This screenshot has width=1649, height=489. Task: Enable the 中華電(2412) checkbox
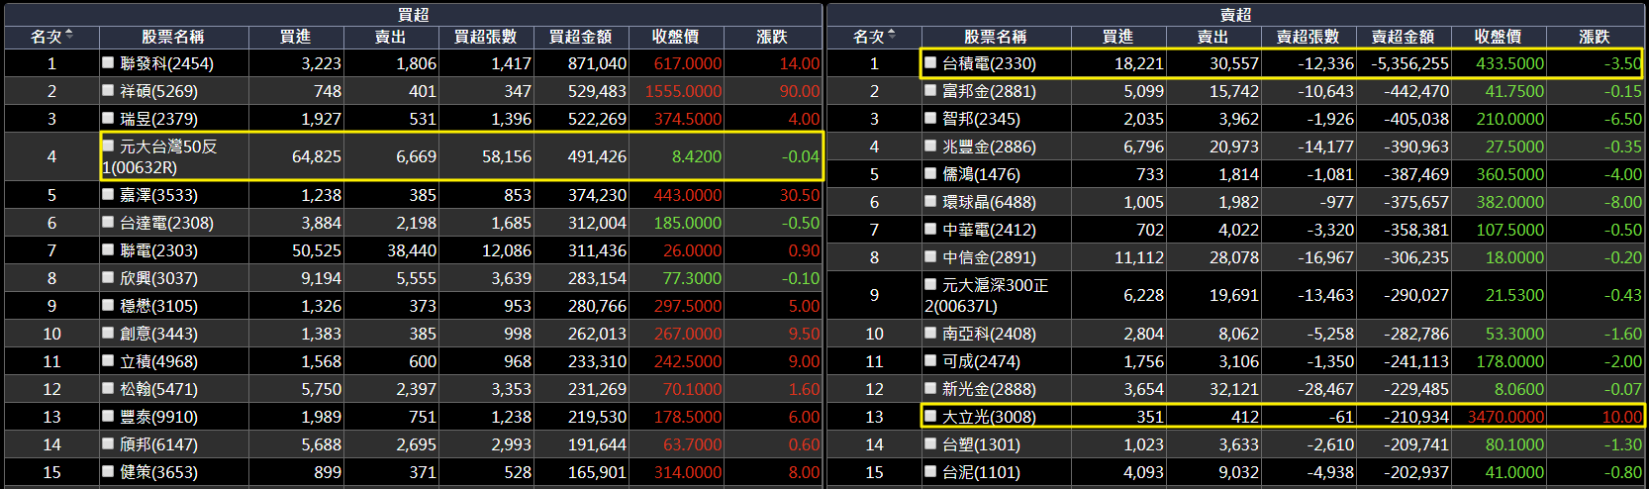coord(930,229)
